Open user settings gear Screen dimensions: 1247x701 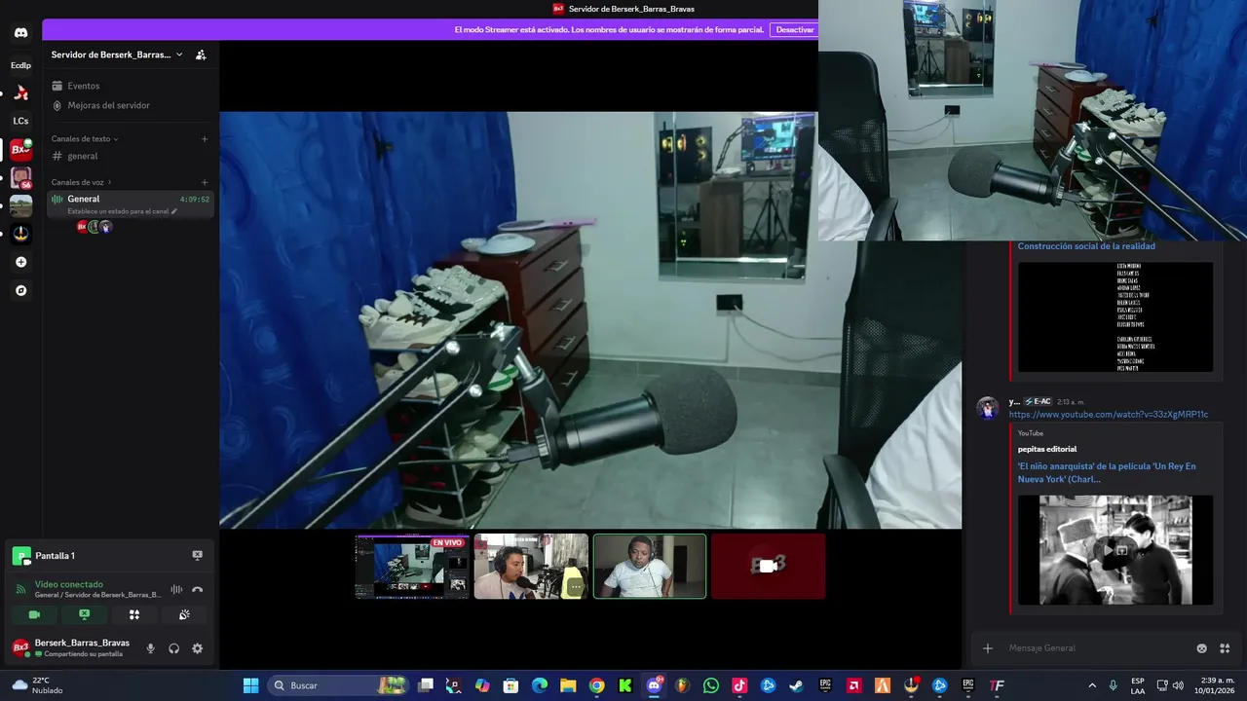click(x=197, y=648)
